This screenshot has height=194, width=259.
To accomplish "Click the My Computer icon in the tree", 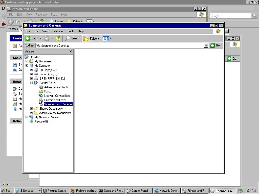I will pos(31,65).
